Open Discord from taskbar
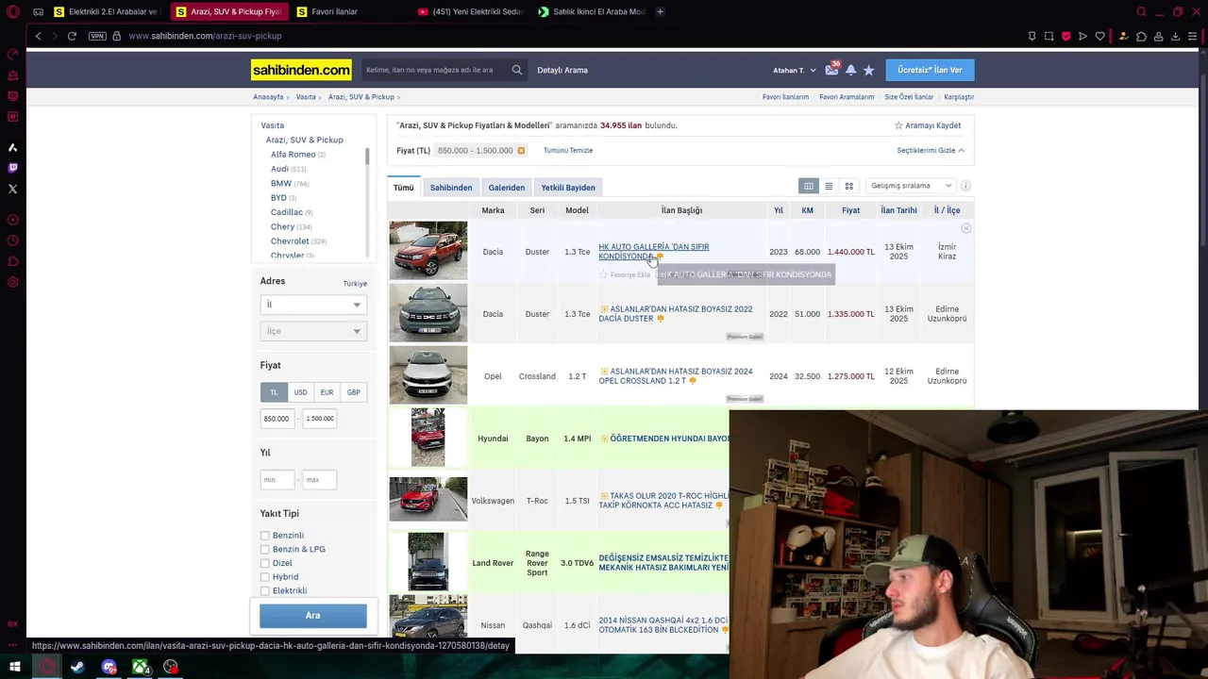This screenshot has height=679, width=1208. point(109,667)
